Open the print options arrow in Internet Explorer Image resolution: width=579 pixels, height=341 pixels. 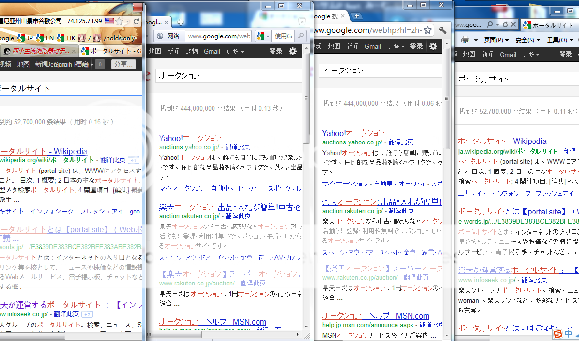tap(476, 40)
